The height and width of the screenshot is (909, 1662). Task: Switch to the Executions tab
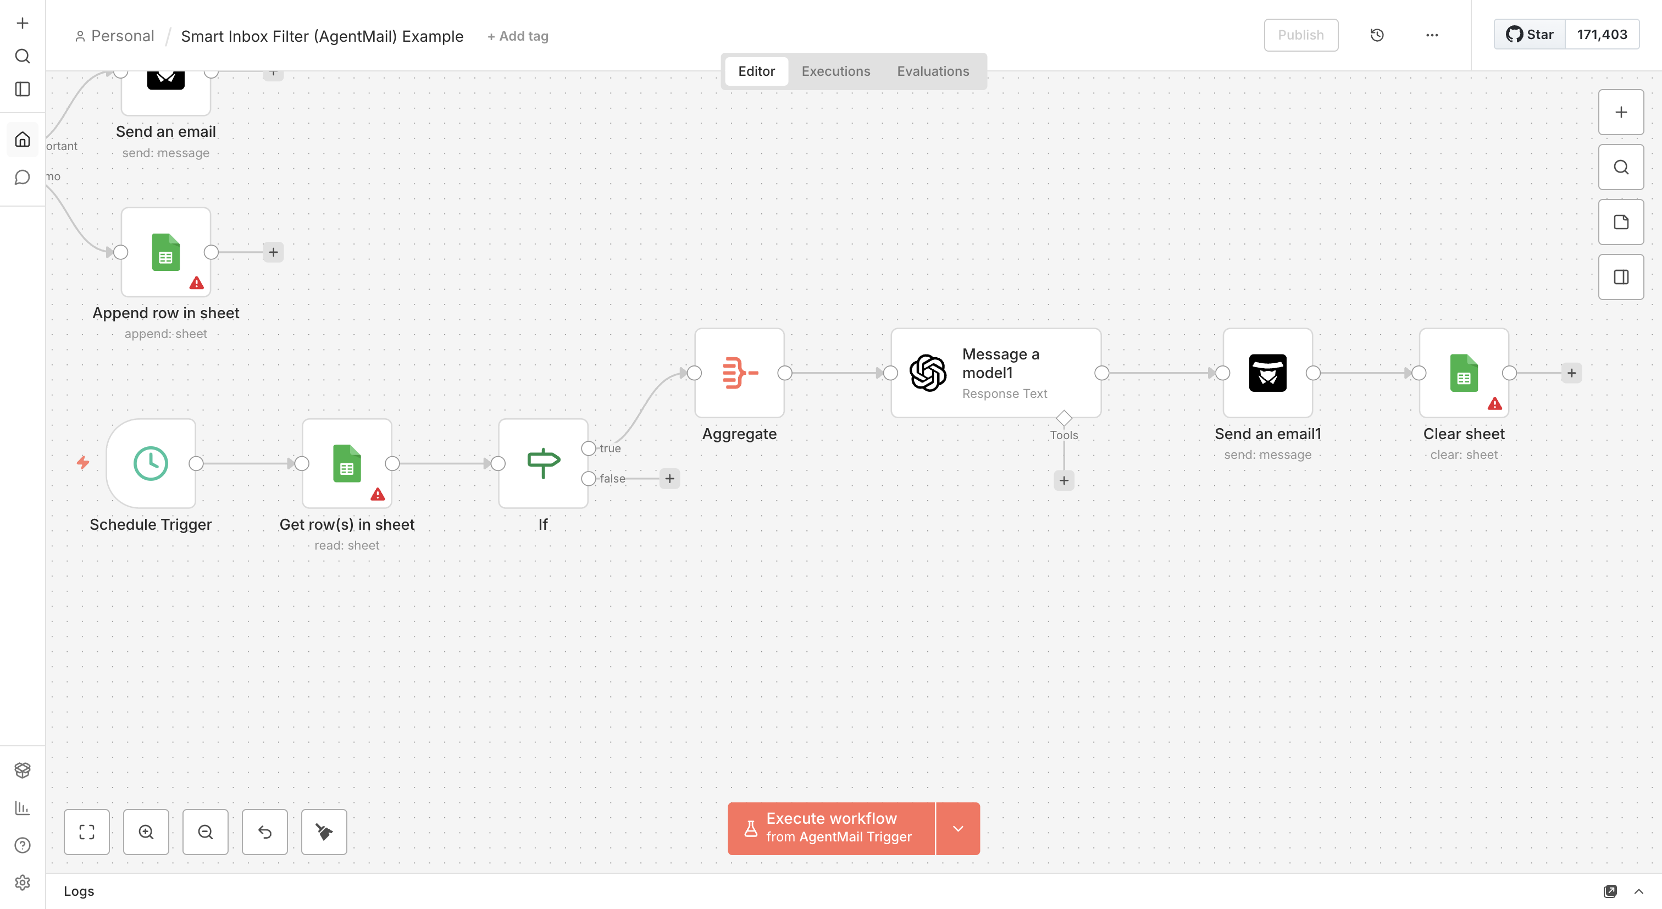click(835, 71)
